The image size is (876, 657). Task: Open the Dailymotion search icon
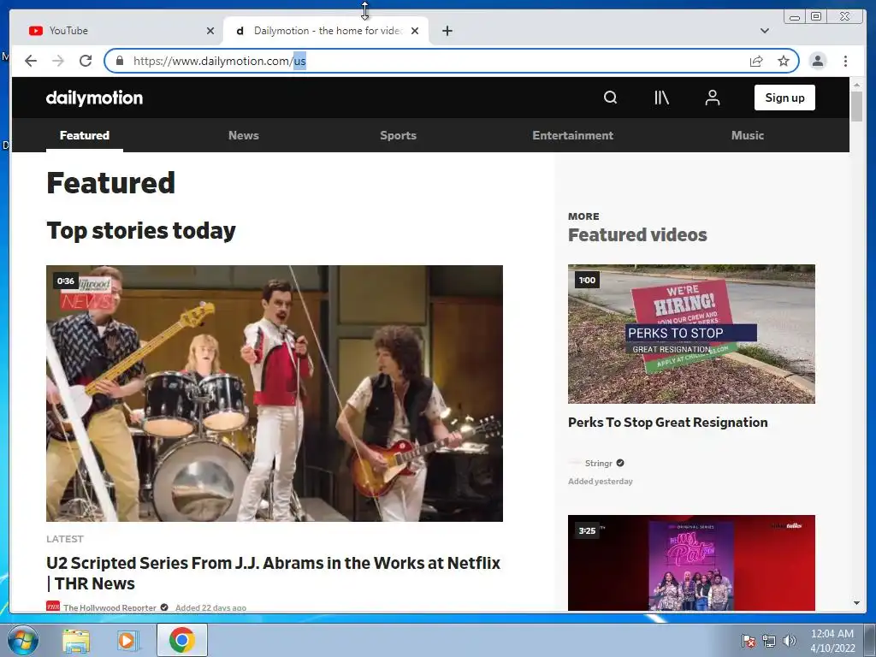tap(610, 98)
